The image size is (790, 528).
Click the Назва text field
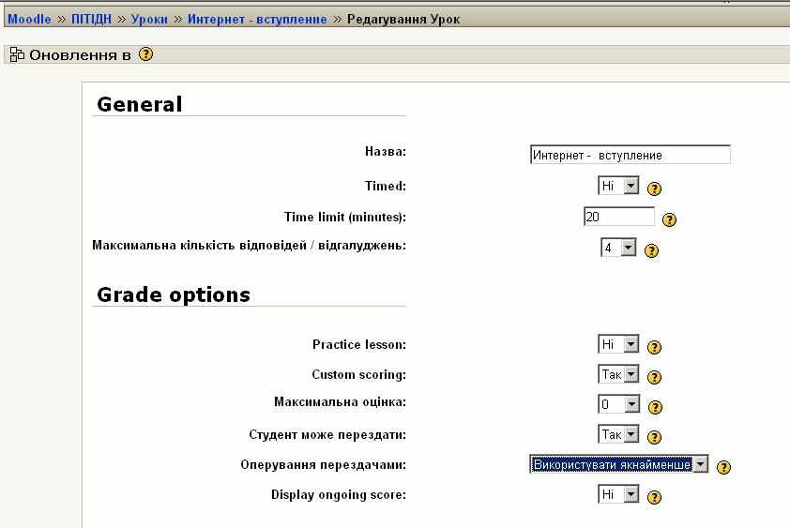point(630,155)
